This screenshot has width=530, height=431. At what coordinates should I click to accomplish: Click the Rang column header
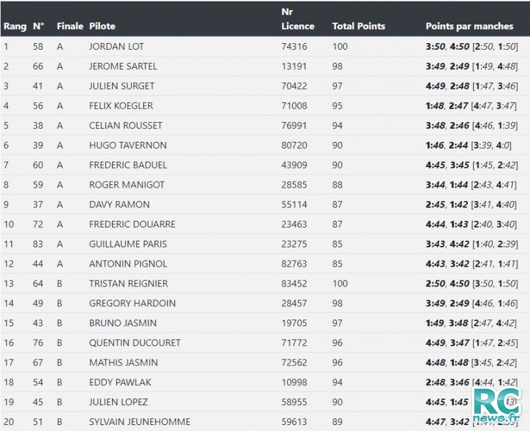click(x=15, y=27)
